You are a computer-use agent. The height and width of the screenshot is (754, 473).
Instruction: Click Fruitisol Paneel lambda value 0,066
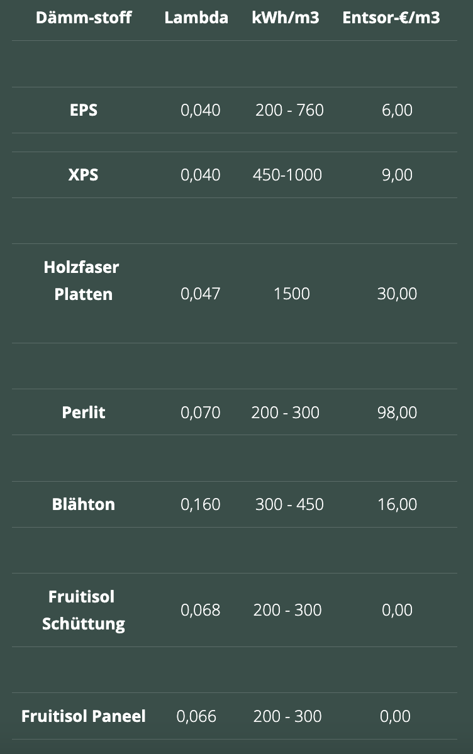196,716
